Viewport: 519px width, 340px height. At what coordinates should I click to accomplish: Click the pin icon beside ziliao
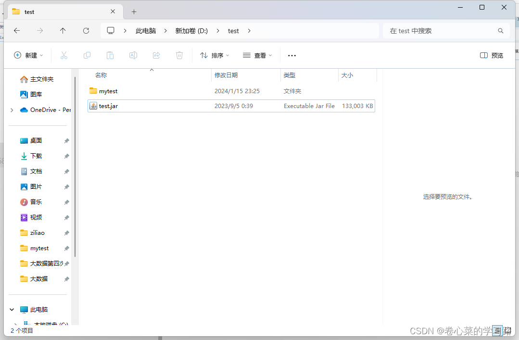[66, 233]
